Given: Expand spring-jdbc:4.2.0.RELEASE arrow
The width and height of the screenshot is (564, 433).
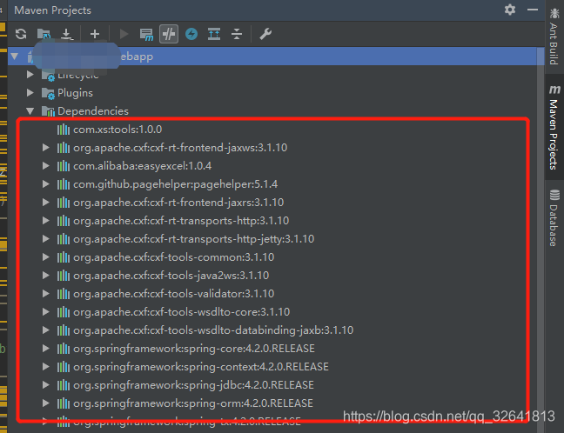Looking at the screenshot, I should pos(45,385).
